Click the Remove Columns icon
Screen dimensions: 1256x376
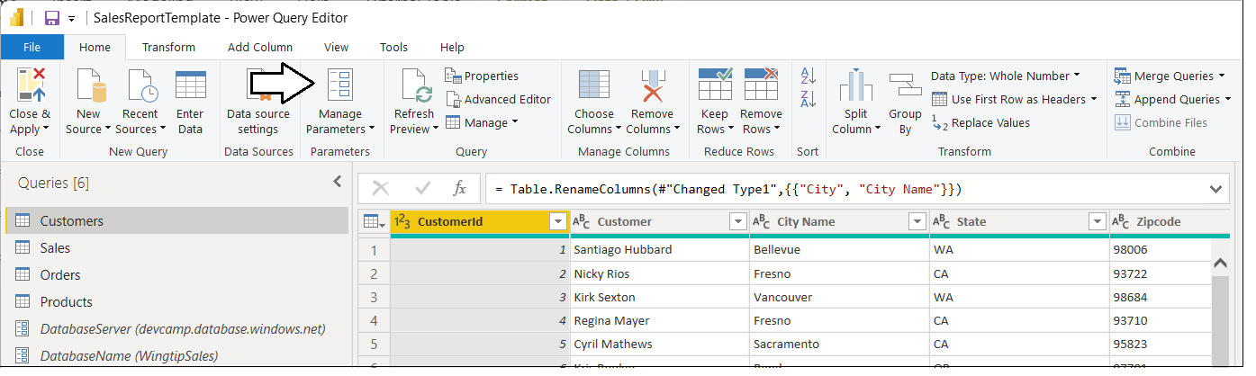pos(653,86)
